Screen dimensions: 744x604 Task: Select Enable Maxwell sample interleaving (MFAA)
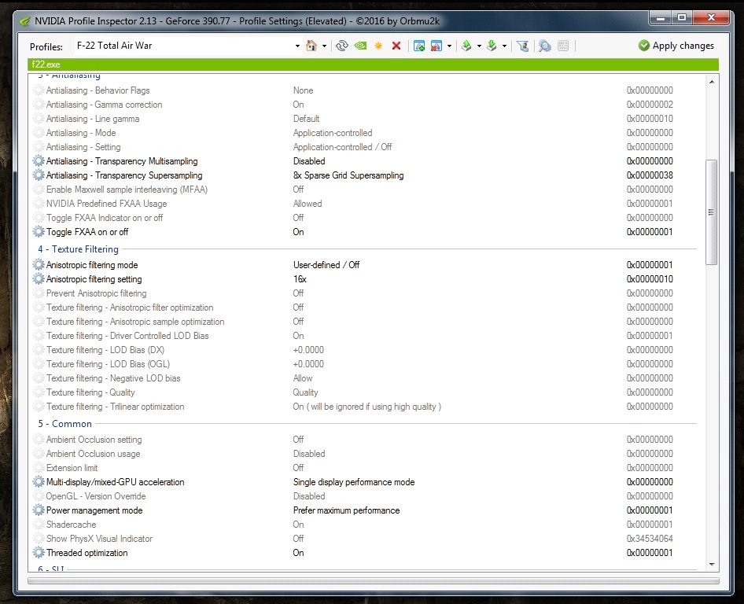(x=127, y=190)
